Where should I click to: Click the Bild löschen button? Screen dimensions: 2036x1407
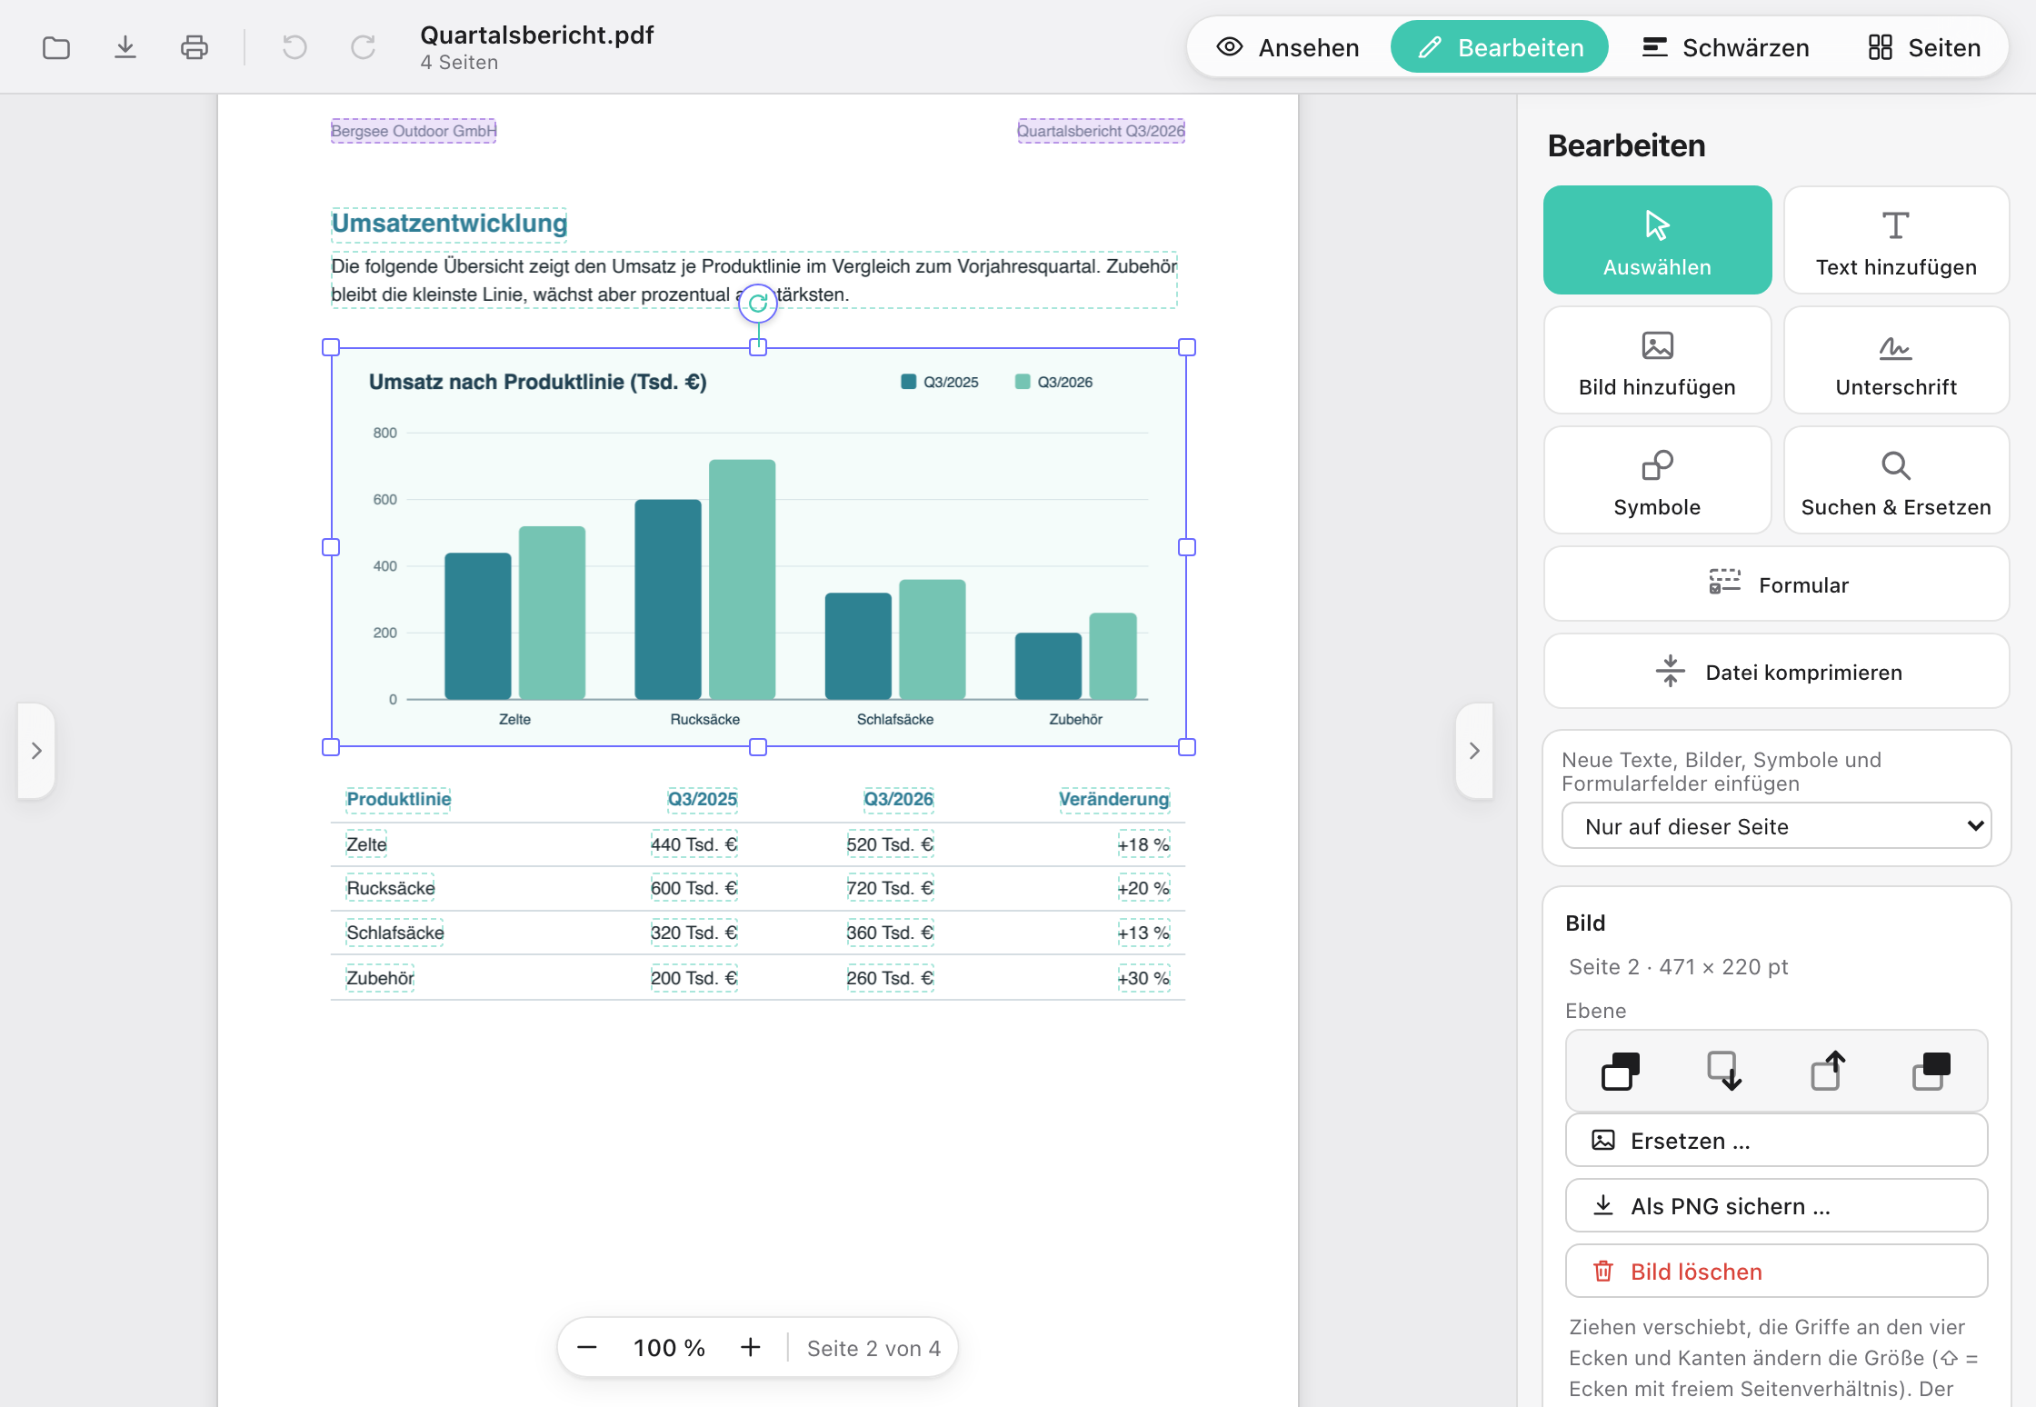pyautogui.click(x=1776, y=1271)
